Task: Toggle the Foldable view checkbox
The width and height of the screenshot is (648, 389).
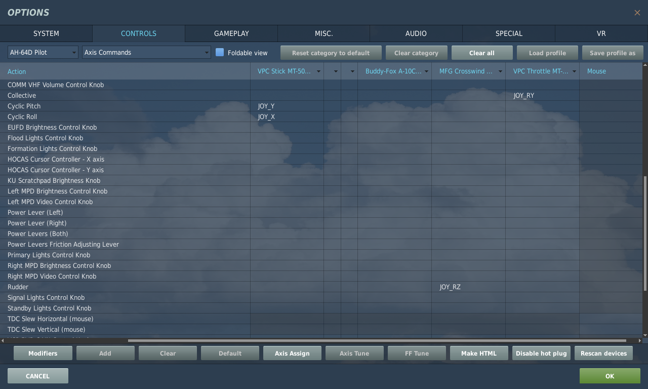Action: coord(220,53)
